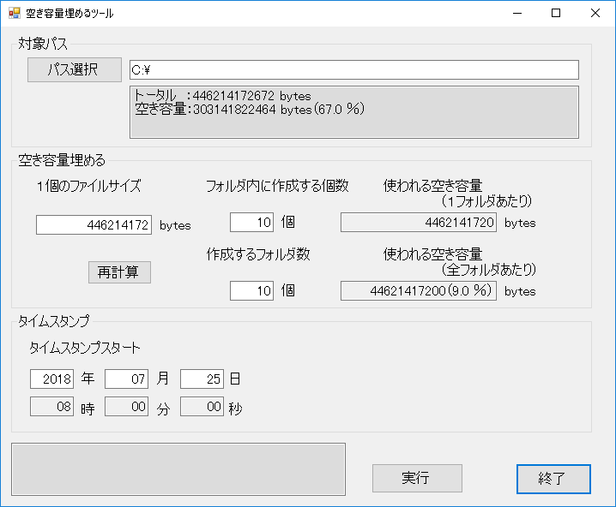Click the 再計算 button
Image resolution: width=616 pixels, height=507 pixels.
119,272
